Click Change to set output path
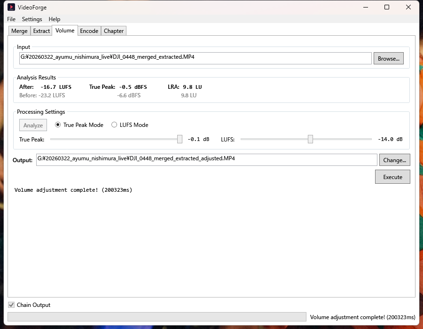This screenshot has height=329, width=423. [394, 160]
